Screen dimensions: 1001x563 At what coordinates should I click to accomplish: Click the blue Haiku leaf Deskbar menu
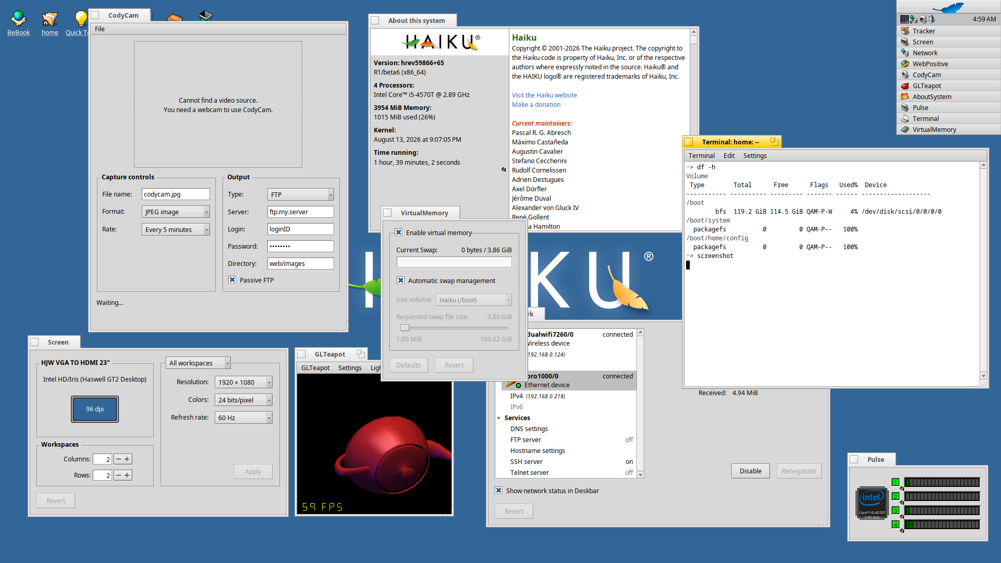click(948, 7)
